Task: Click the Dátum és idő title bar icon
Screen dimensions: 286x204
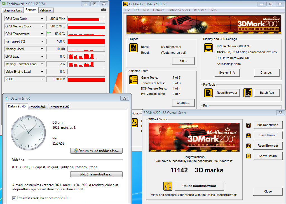Action: [x=7, y=98]
